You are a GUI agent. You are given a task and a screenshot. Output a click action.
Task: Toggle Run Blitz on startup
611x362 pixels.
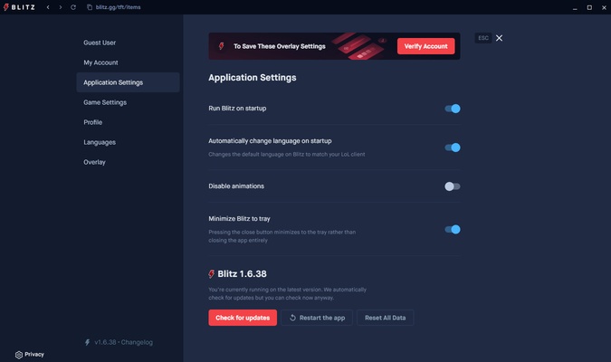[452, 109]
